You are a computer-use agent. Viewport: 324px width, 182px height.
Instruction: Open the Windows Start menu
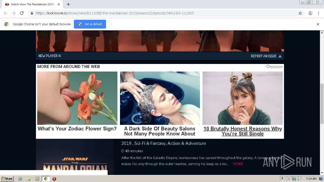pos(7,178)
